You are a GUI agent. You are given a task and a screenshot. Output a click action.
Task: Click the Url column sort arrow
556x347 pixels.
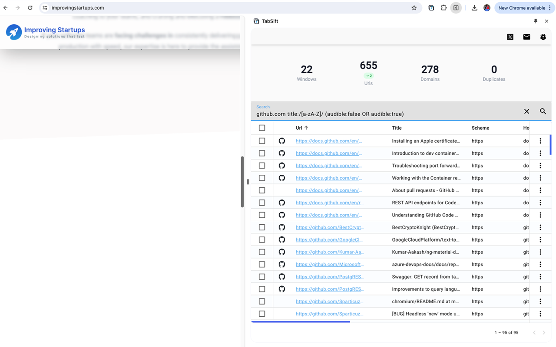click(306, 128)
